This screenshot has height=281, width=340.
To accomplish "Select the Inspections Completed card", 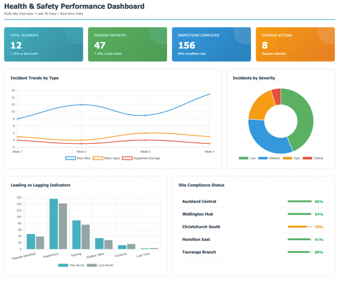I will tap(211, 44).
